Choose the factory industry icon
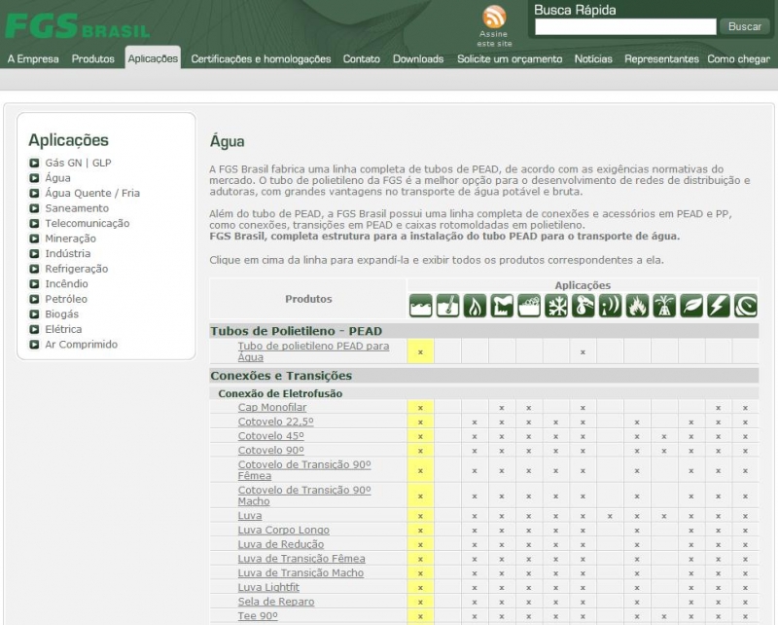The height and width of the screenshot is (625, 778). [x=502, y=305]
